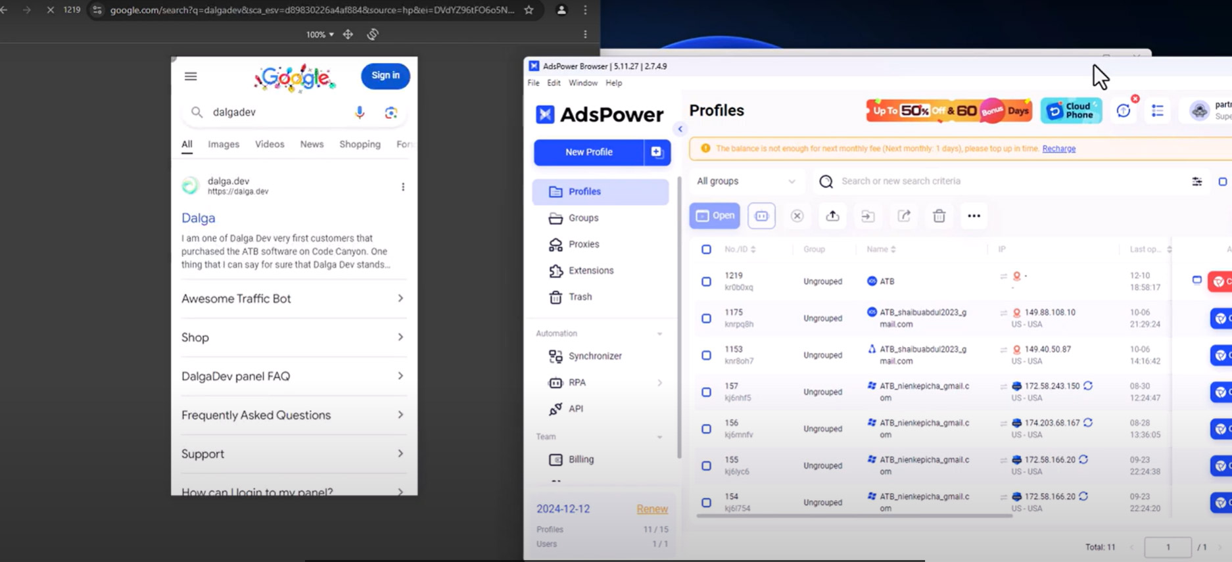Image resolution: width=1232 pixels, height=562 pixels.
Task: Click the Google Sign in button
Action: click(x=385, y=76)
